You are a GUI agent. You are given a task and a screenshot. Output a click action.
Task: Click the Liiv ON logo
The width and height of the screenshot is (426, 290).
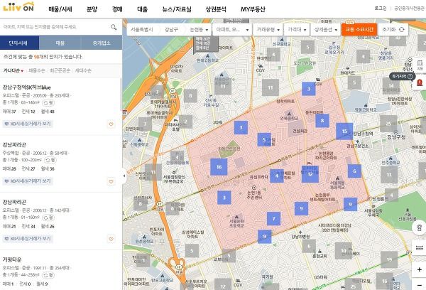point(18,7)
